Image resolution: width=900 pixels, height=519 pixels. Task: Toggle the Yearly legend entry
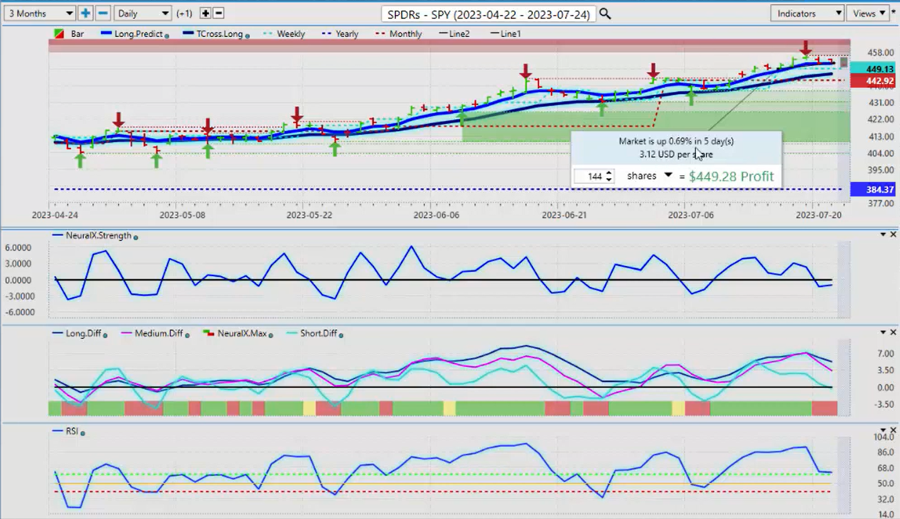pyautogui.click(x=346, y=34)
